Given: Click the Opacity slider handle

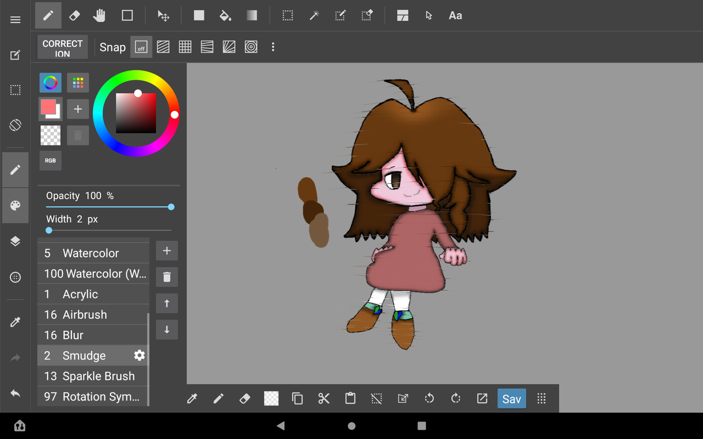Looking at the screenshot, I should [171, 207].
